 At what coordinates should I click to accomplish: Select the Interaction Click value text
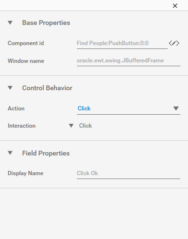(86, 126)
